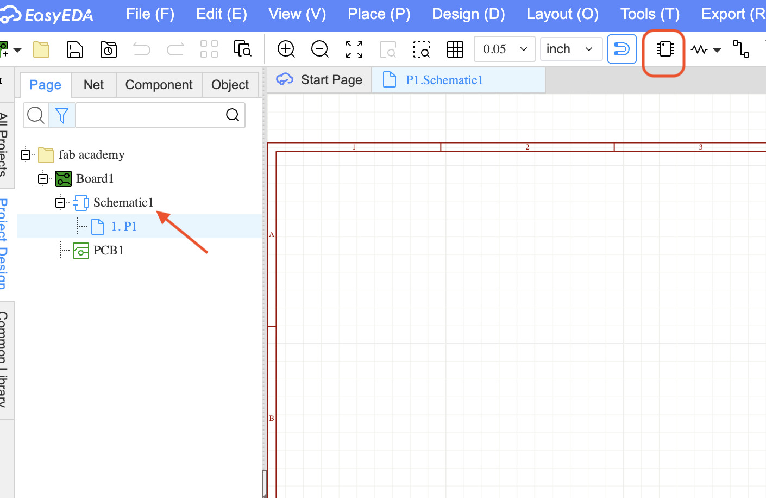
Task: Click the Fit View icon
Action: point(354,49)
